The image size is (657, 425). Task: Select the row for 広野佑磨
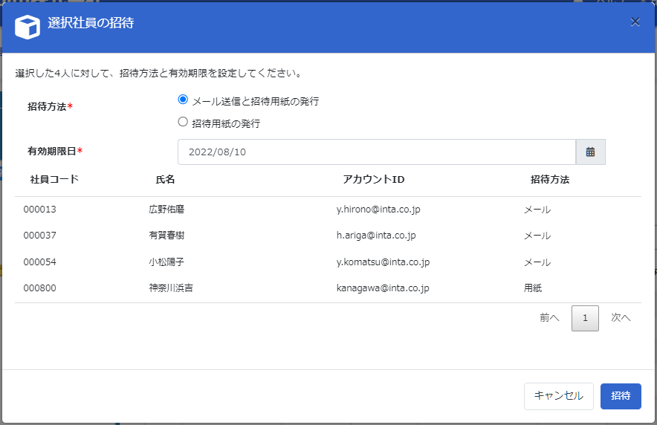[166, 210]
